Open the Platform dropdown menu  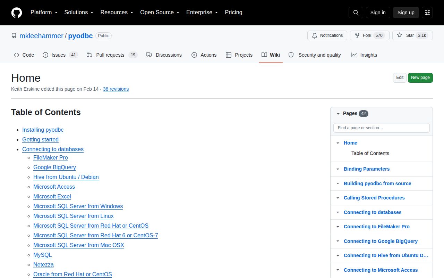pyautogui.click(x=44, y=13)
